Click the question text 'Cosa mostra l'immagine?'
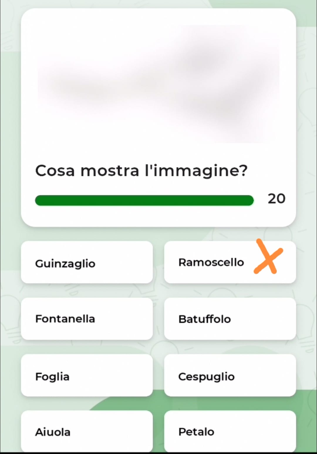Screen dimensions: 317x454 141,171
